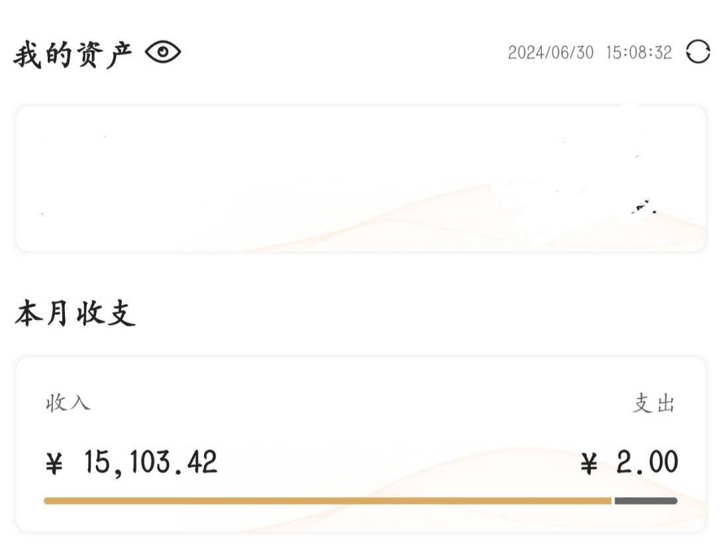Click the gold income progress bar
Screen dimensions: 726x546
point(327,501)
